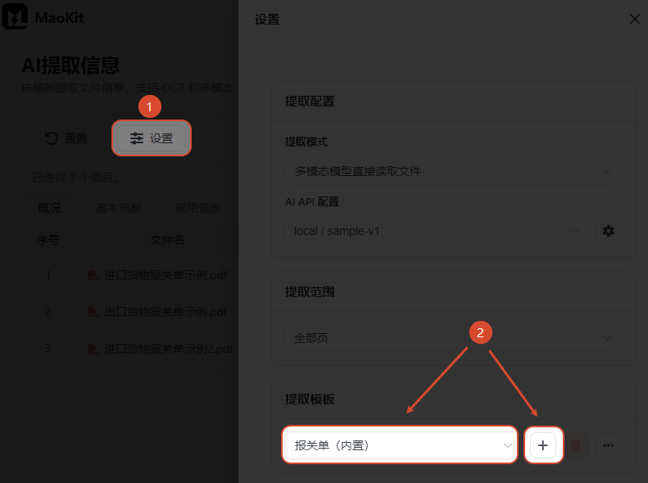The image size is (648, 483).
Task: Select the file 进口货物报关单示例.pdf
Action: pos(165,275)
